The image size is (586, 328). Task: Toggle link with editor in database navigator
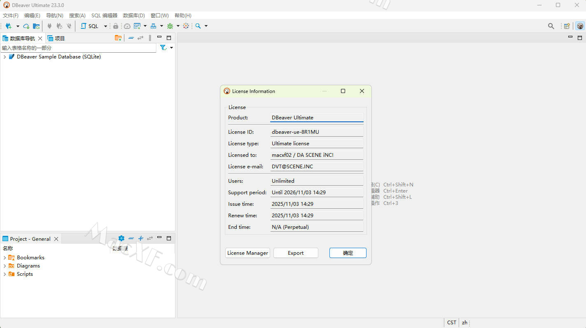tap(140, 38)
